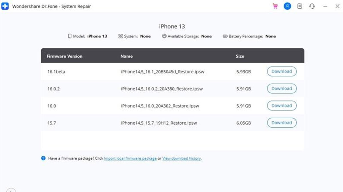Select the Firmware Version column header
Image resolution: width=343 pixels, height=192 pixels.
64,56
